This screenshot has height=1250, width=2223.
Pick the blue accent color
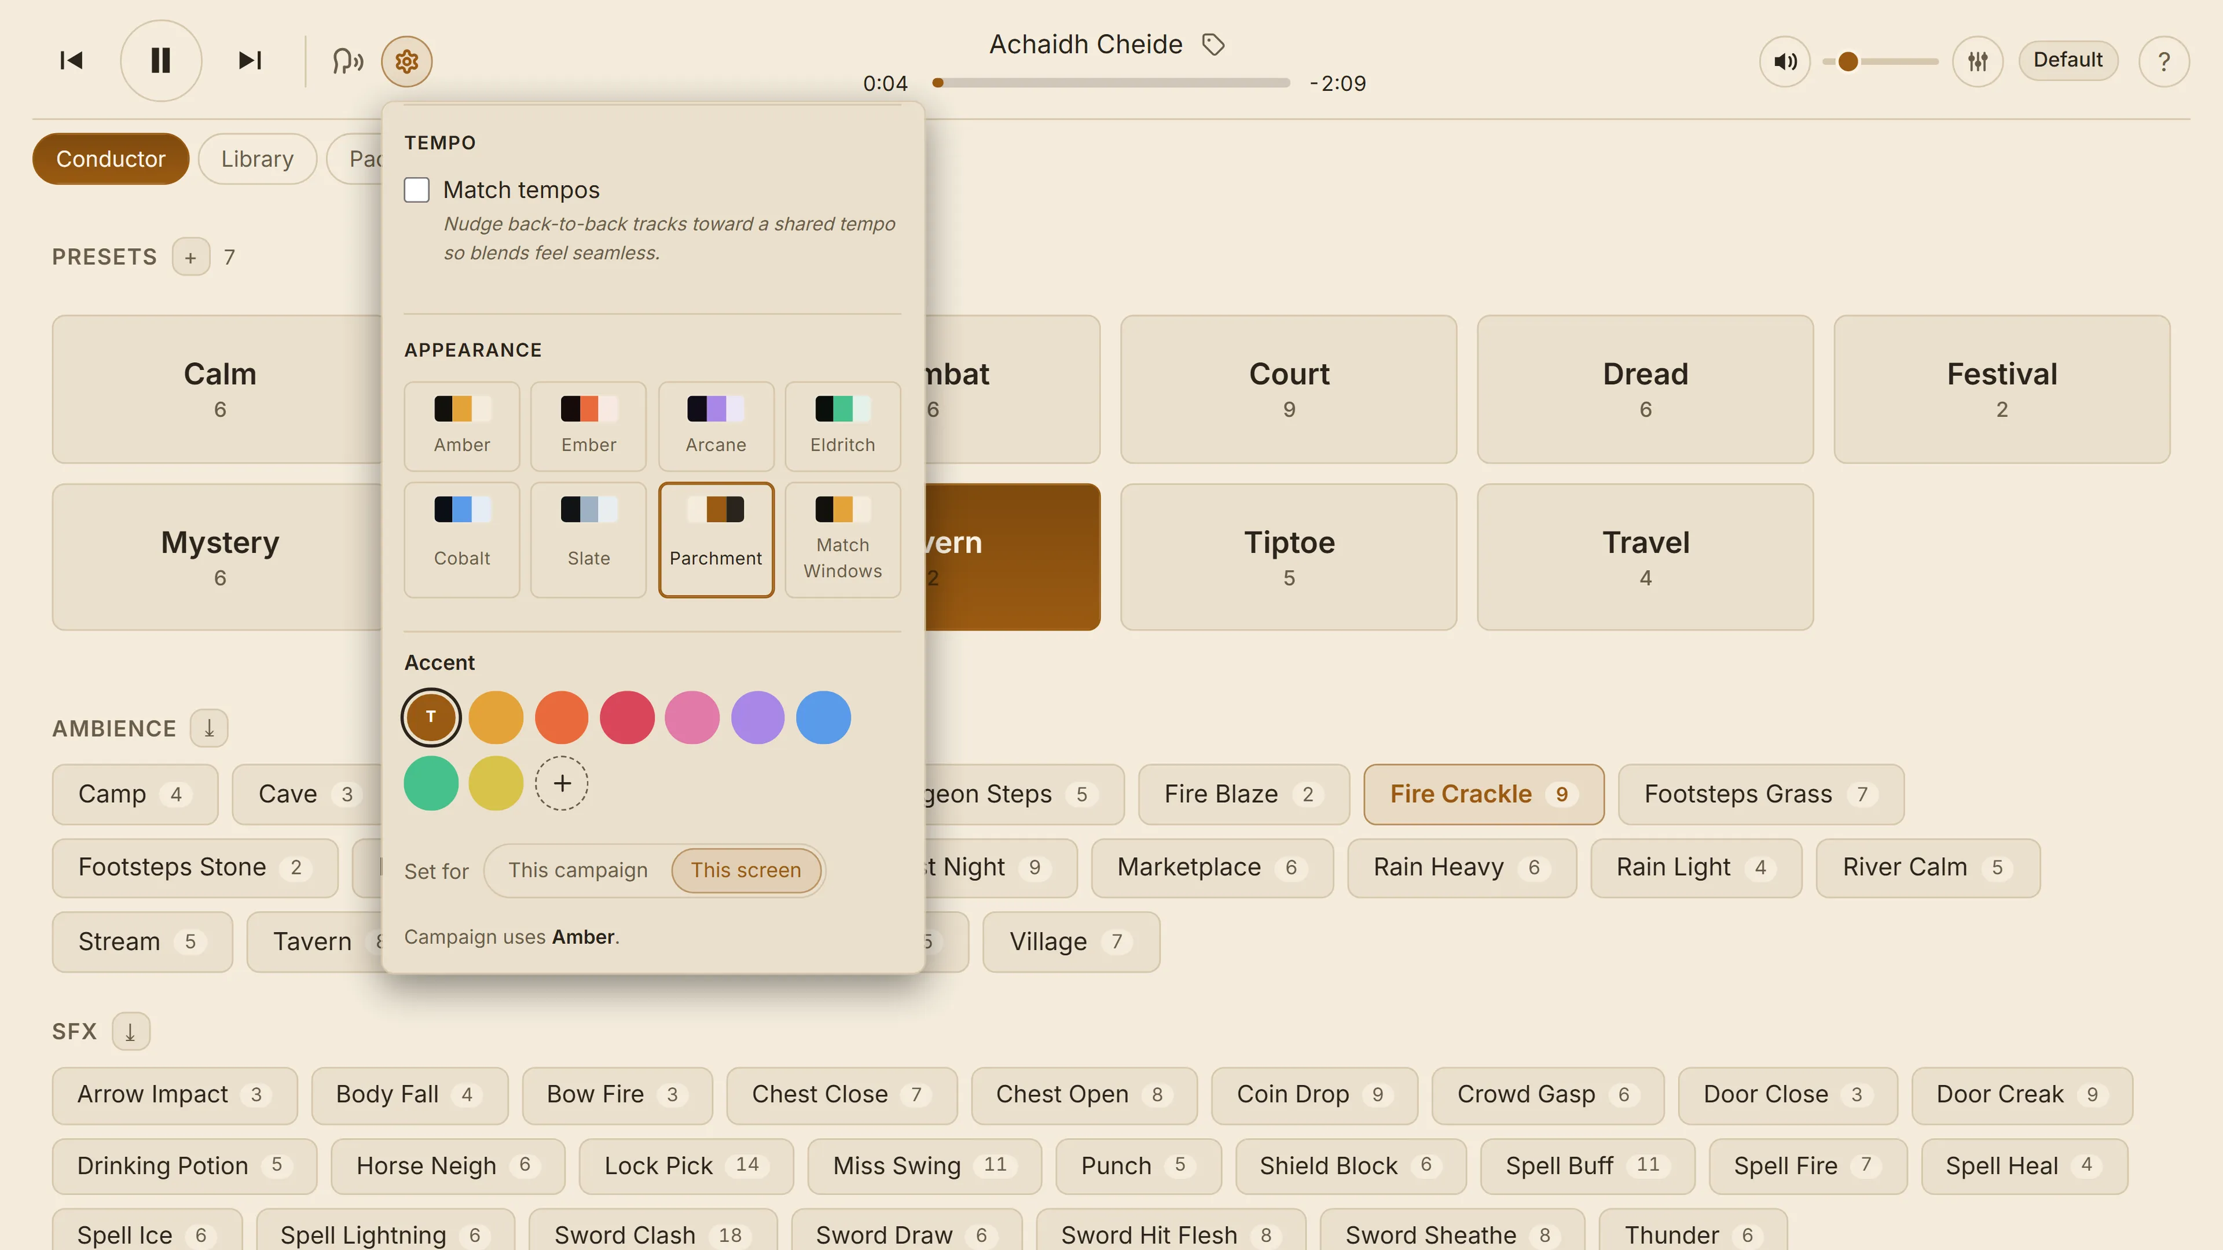pos(823,718)
